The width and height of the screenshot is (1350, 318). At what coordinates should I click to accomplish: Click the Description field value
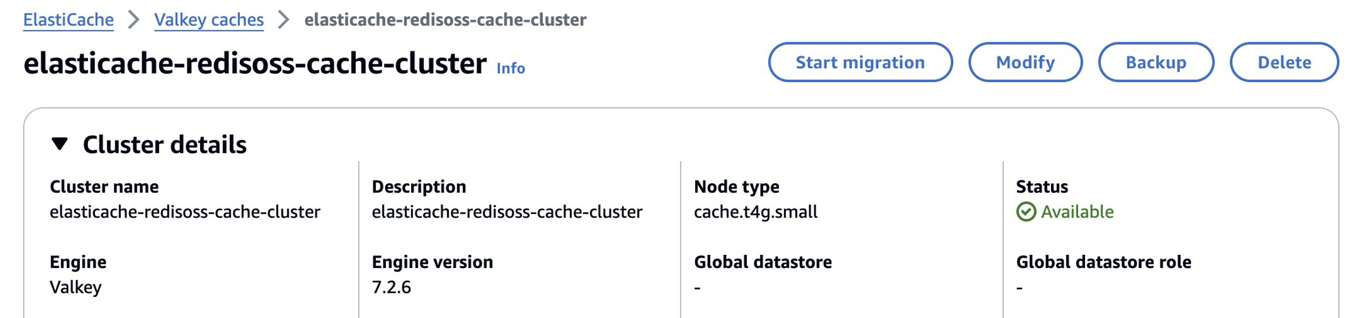click(x=507, y=212)
